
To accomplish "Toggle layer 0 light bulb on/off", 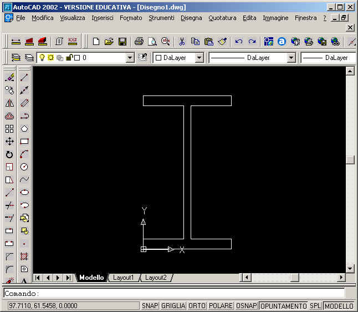I will [42, 58].
